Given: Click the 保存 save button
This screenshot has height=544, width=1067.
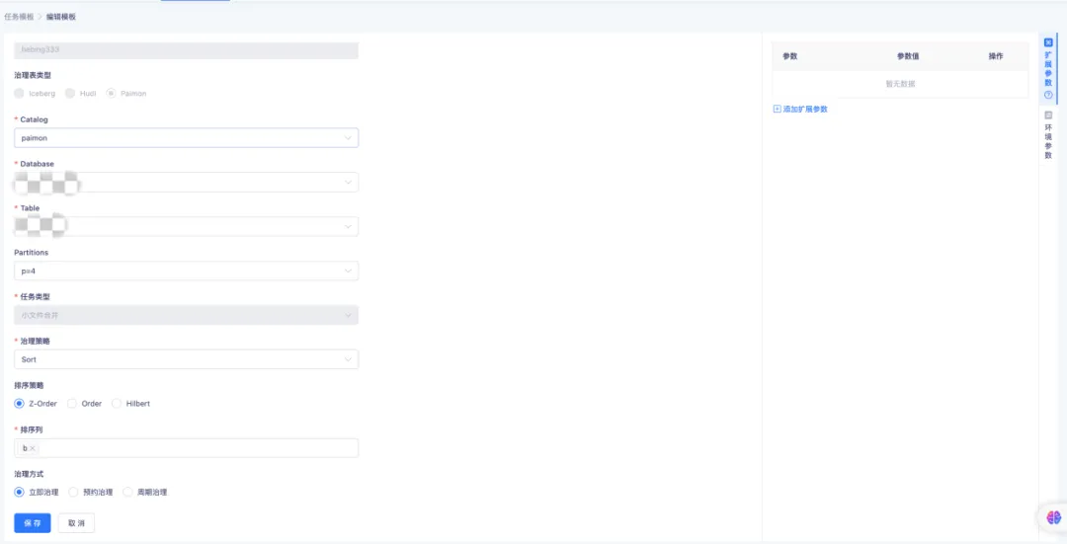Looking at the screenshot, I should (x=33, y=523).
